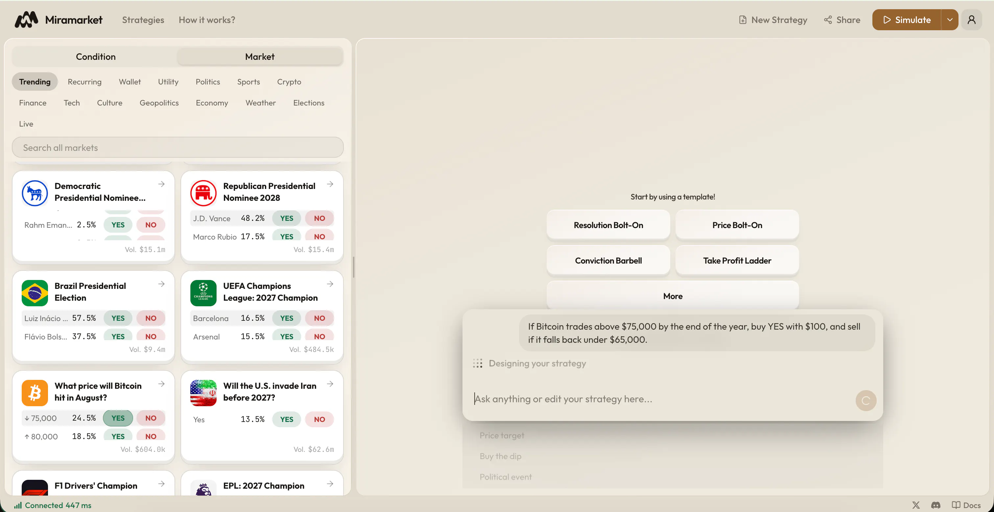Click the Simulate button
Screen dimensions: 994x512
[907, 20]
